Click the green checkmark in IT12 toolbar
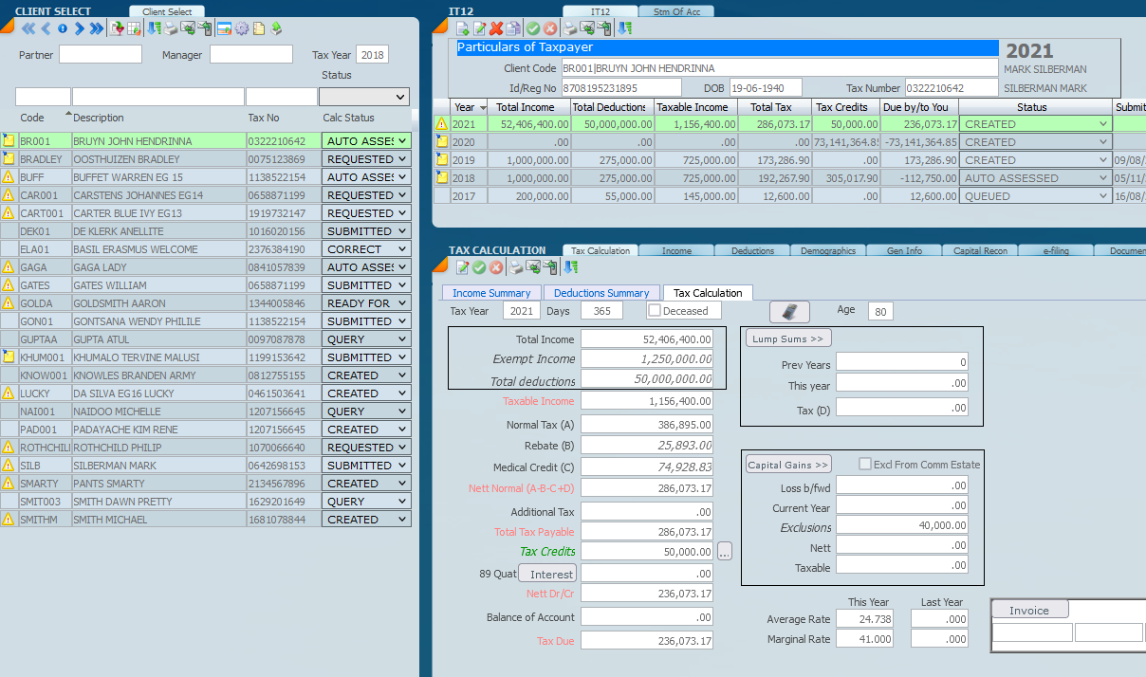This screenshot has width=1146, height=677. [533, 28]
